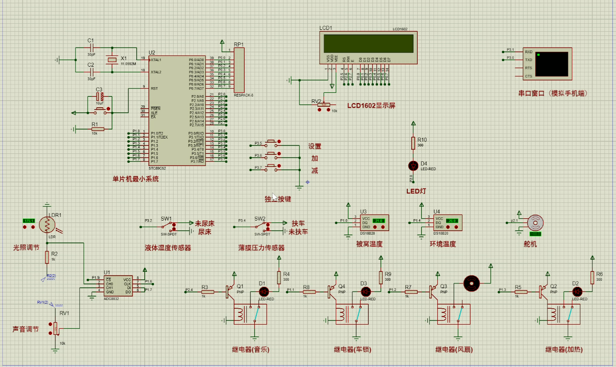Click upper red dot of RV1 potentiometer
Image resolution: width=616 pixels, height=367 pixels.
pos(50,324)
